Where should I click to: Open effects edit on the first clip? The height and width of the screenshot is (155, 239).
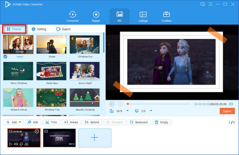tap(21, 144)
